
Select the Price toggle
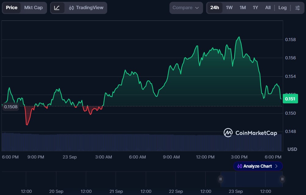12,8
